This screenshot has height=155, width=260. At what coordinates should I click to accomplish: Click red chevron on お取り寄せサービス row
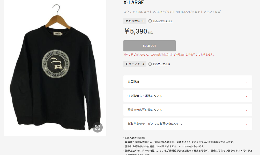[246, 124]
